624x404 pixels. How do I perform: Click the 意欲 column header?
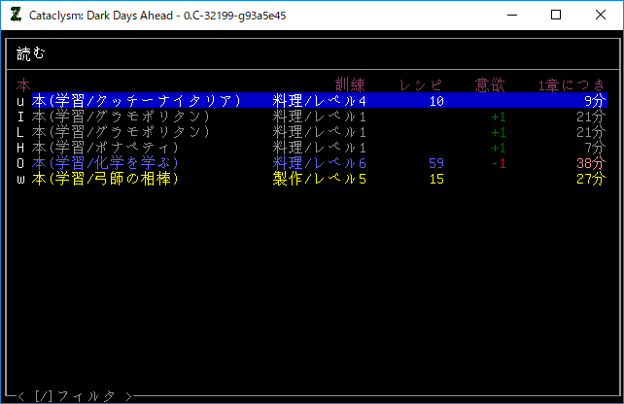(490, 85)
